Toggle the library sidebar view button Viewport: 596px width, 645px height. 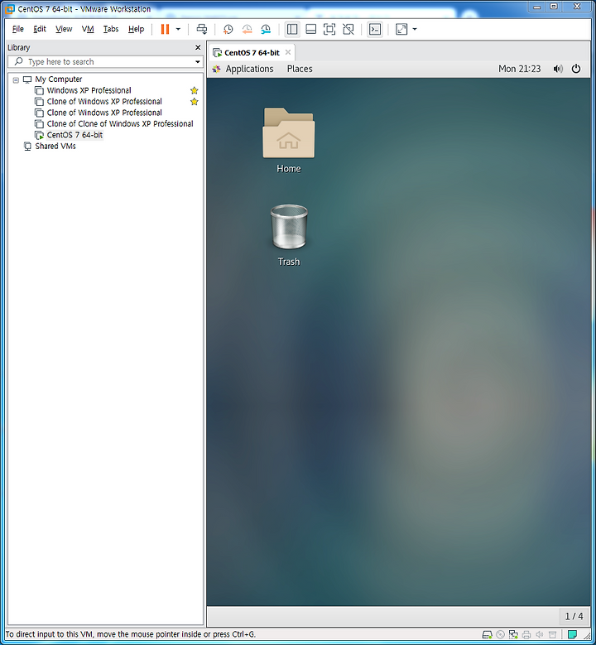coord(292,29)
